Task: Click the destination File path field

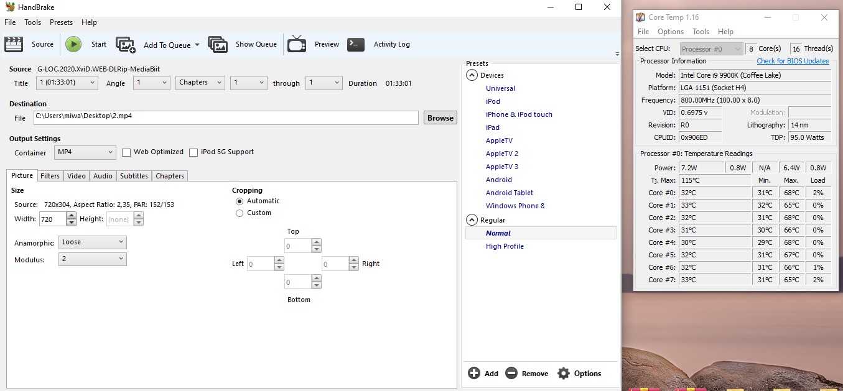Action: coord(226,117)
